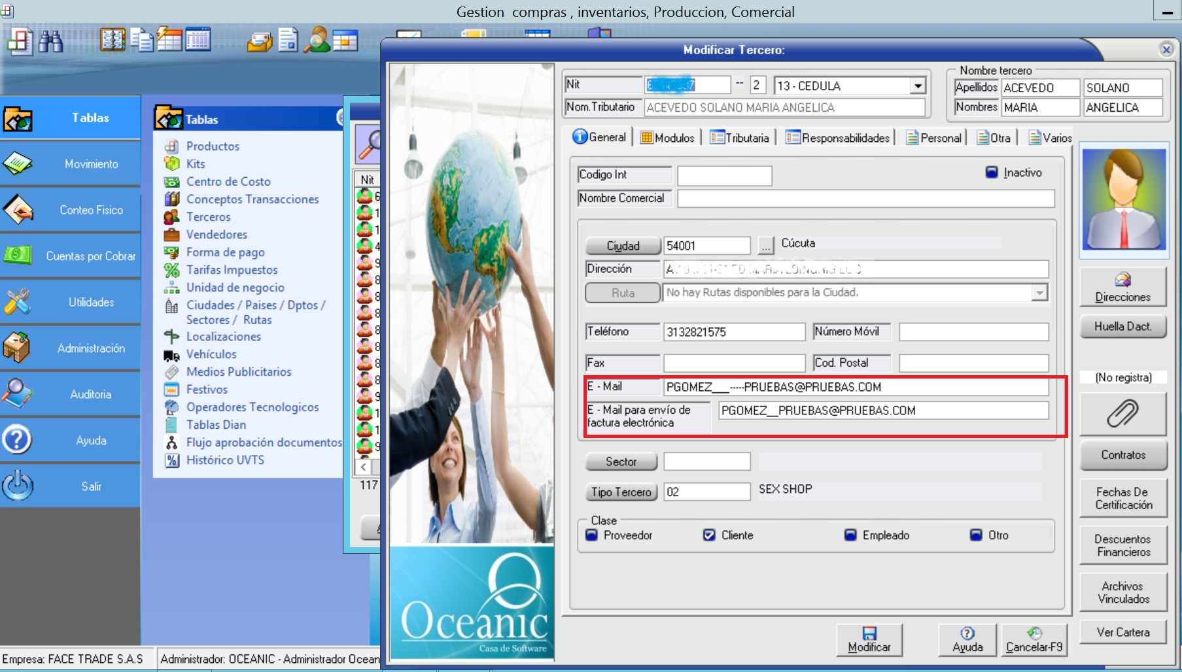Click the Movimiento sidebar icon
The width and height of the screenshot is (1182, 672).
coord(18,163)
